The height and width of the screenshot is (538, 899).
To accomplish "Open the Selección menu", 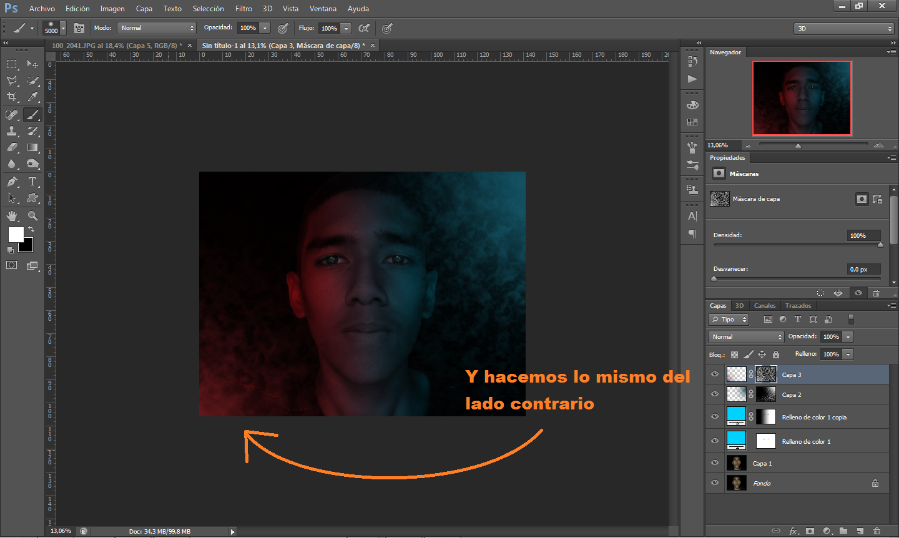I will click(x=208, y=9).
